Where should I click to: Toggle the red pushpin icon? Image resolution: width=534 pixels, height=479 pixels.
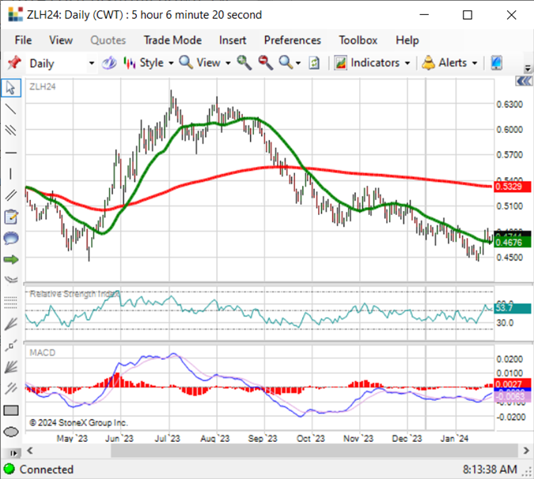coord(14,63)
